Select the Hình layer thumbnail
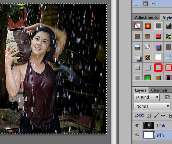The width and height of the screenshot is (172, 144). pos(149,125)
